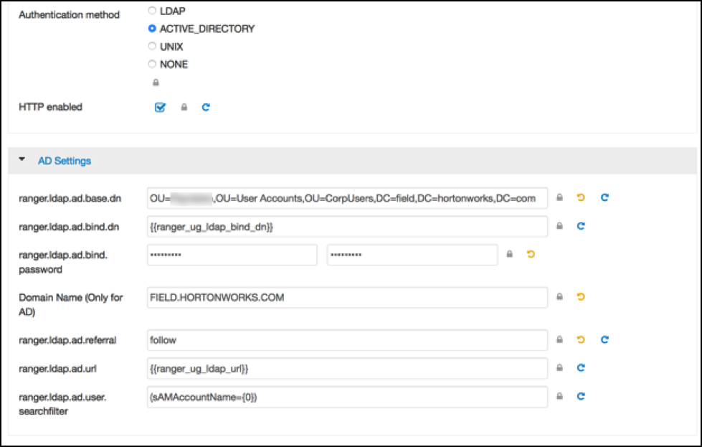Viewport: 702px width, 447px height.
Task: Click the ranger.ldap.ad.user.searchfilter input field
Action: pyautogui.click(x=347, y=396)
